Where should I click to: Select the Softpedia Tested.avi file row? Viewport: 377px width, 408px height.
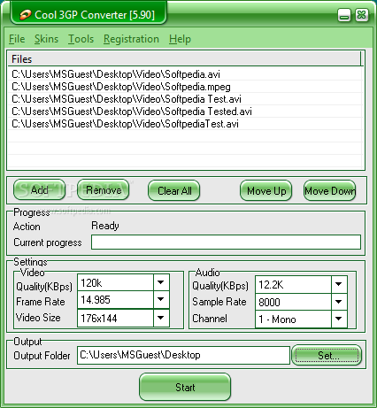point(185,112)
